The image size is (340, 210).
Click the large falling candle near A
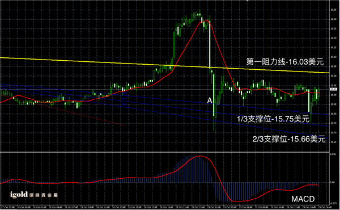(x=214, y=95)
